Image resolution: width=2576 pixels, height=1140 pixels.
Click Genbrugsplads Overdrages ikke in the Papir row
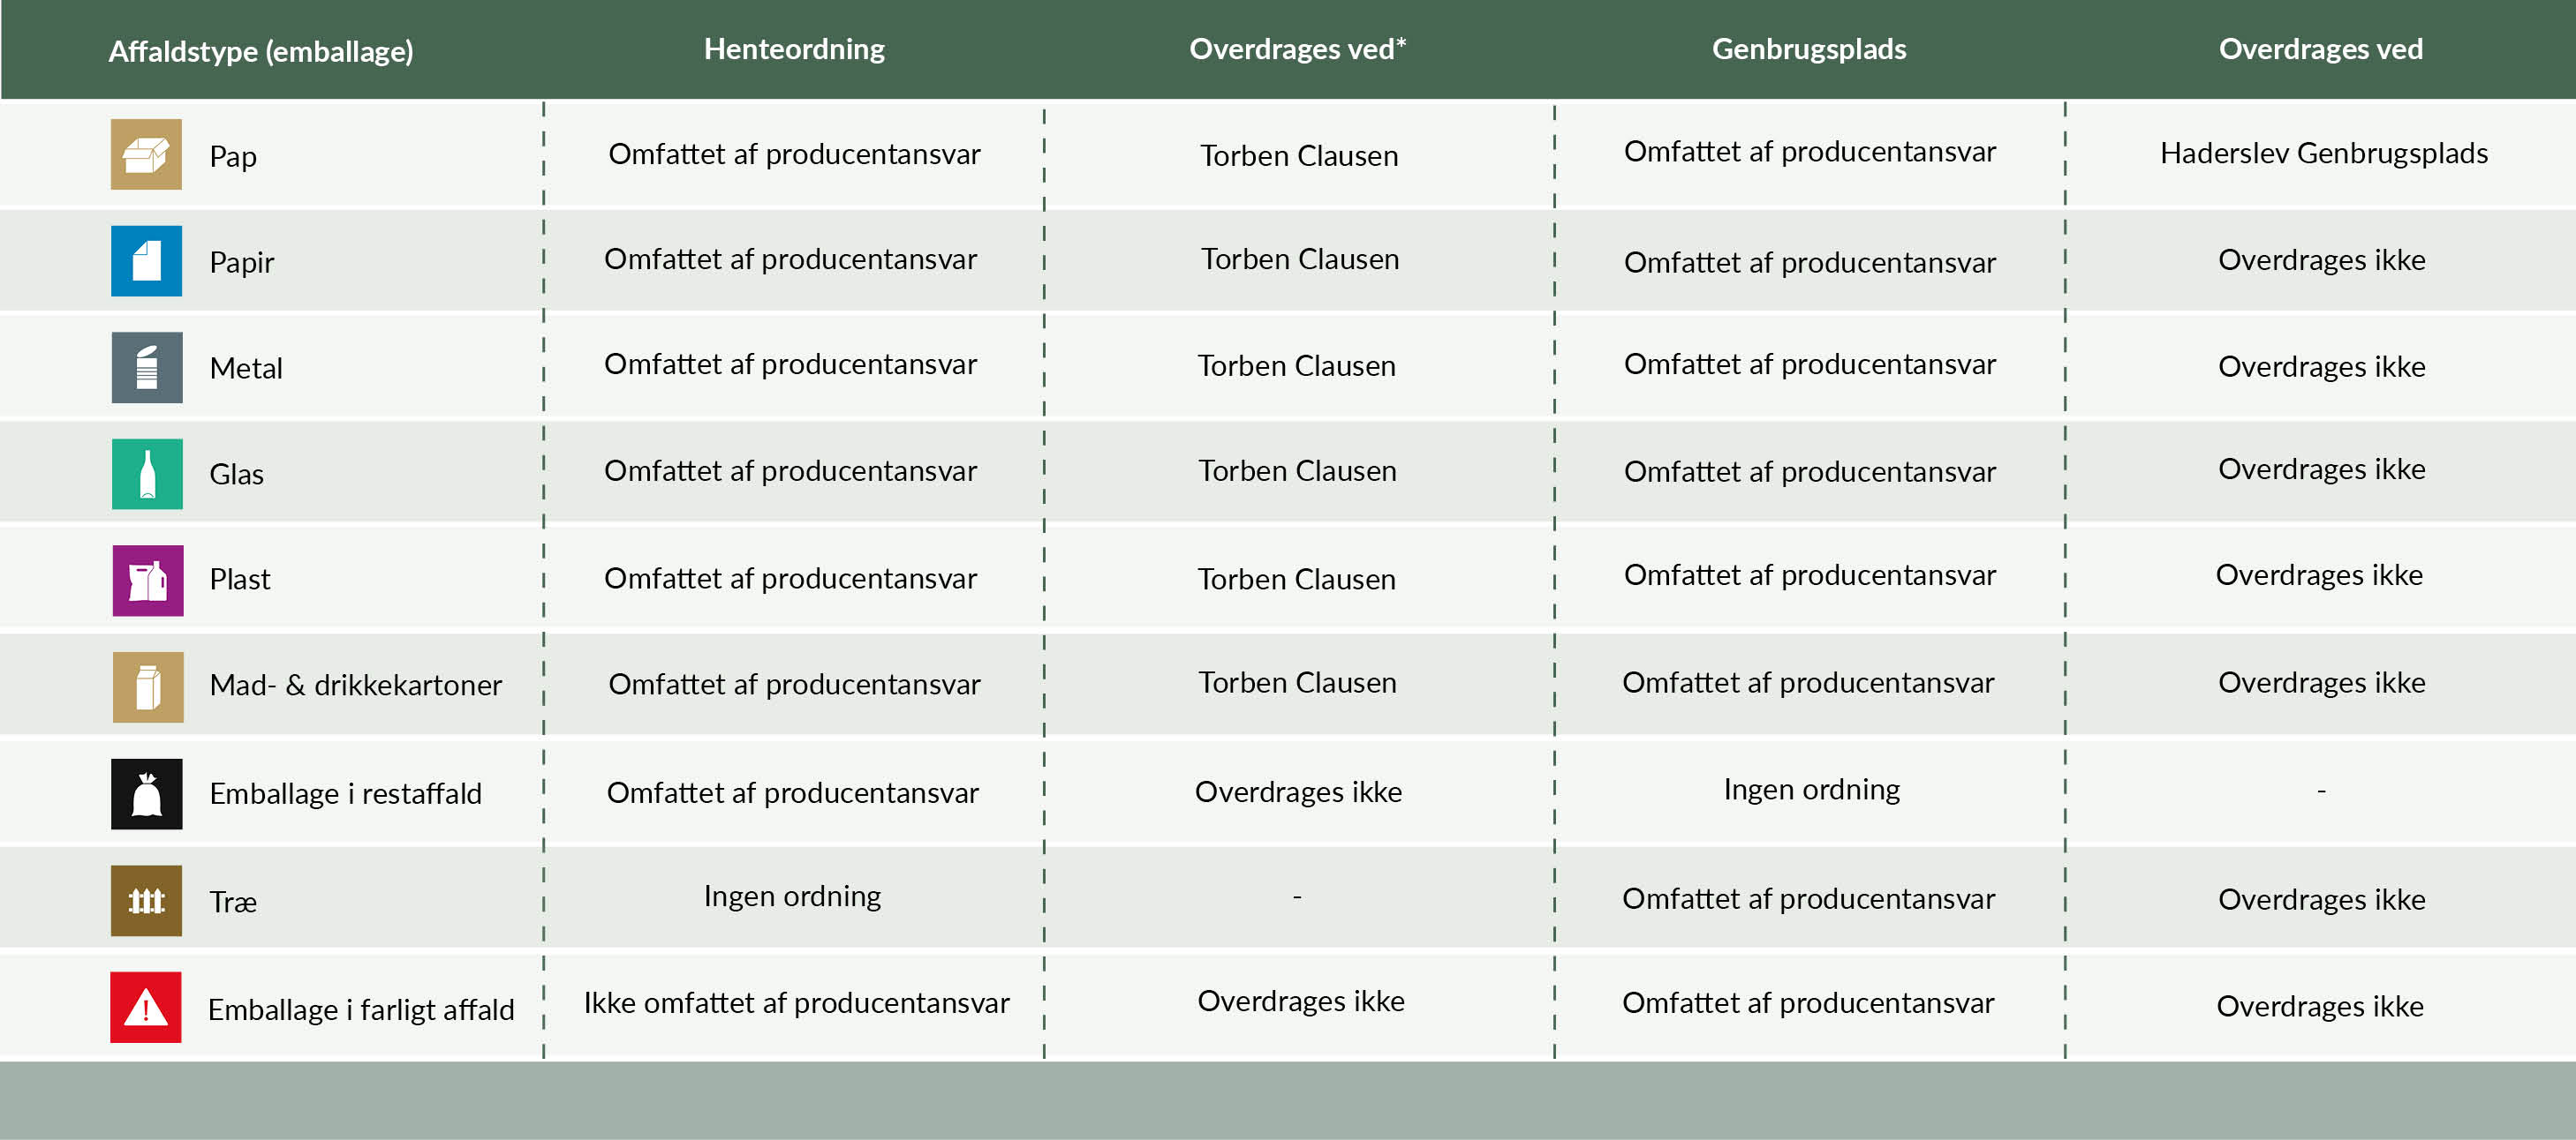(2321, 261)
